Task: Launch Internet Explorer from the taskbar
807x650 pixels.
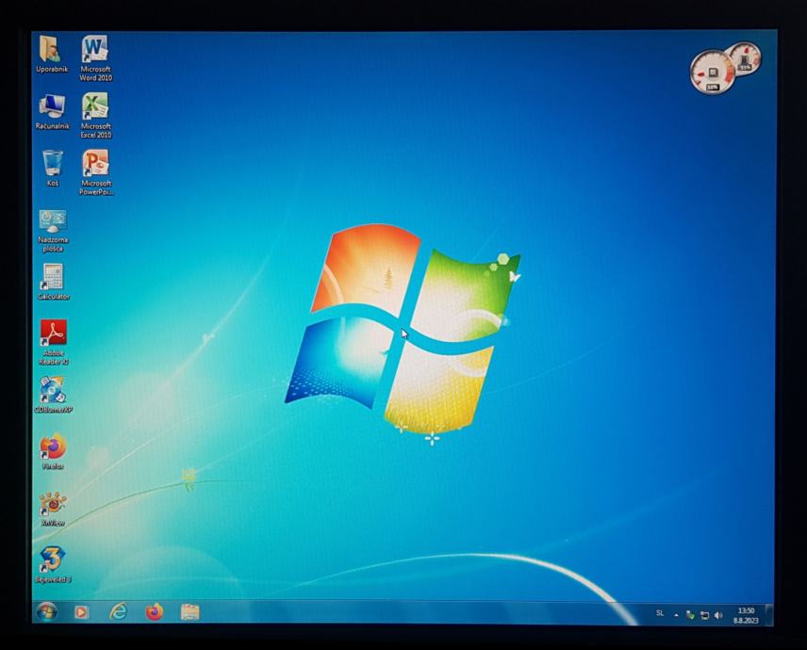Action: click(119, 612)
